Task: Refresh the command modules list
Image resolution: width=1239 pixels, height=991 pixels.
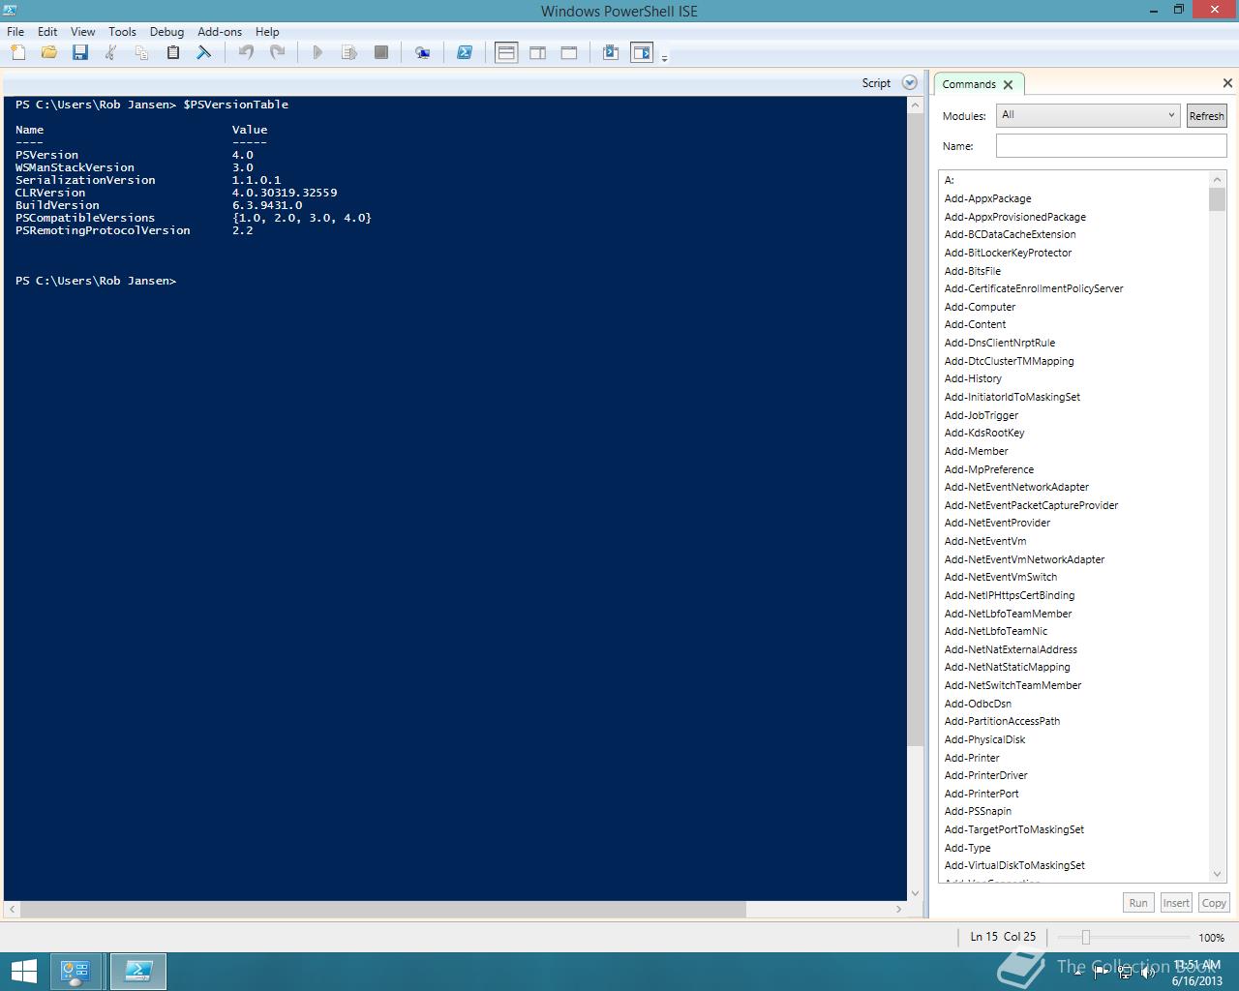Action: click(1206, 115)
